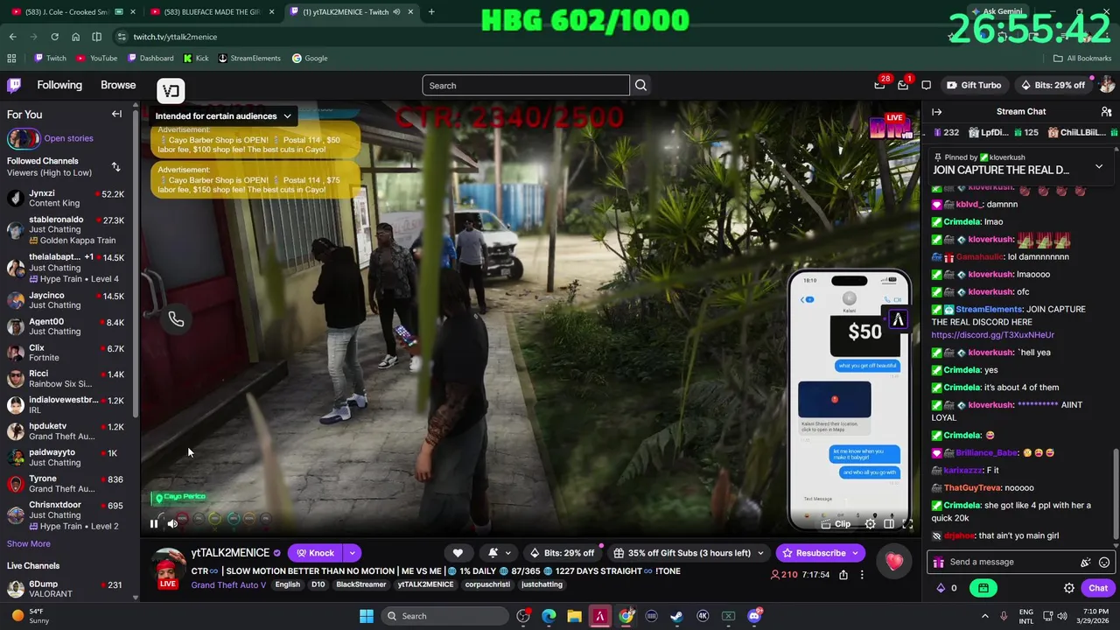This screenshot has height=630, width=1120.
Task: Expand the pinned chat message chevron
Action: 1099,166
